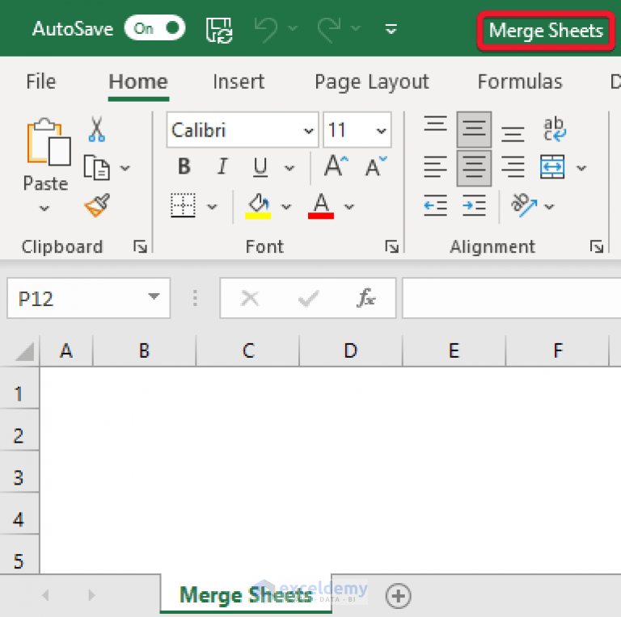
Task: Open Alignment settings dialog launcher
Action: [597, 246]
